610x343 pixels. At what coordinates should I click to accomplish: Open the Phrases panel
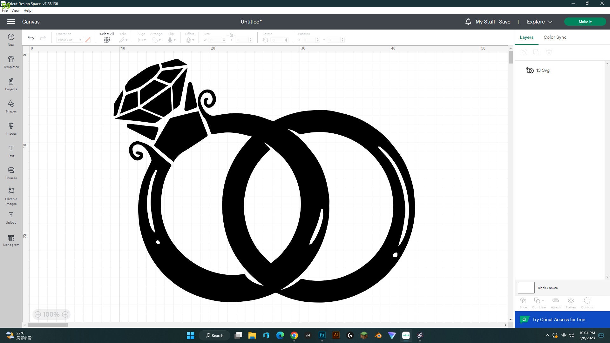click(x=11, y=173)
